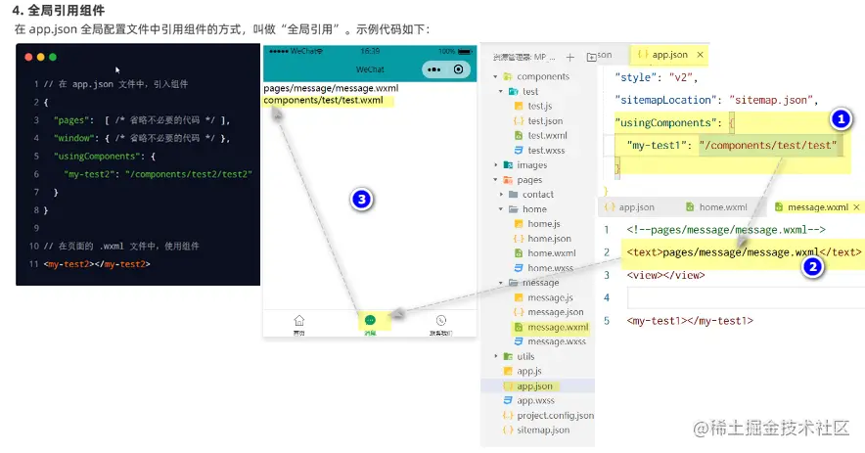Click the green icon next to home.wxml
The image size is (865, 453).
(x=519, y=252)
